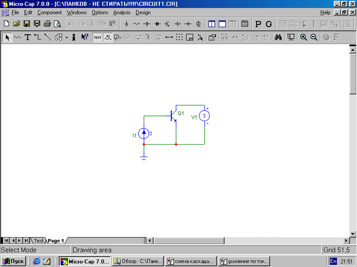Expand the graphics shapes dropdown arrow
Image resolution: width=357 pixels, height=267 pixels.
pos(66,37)
